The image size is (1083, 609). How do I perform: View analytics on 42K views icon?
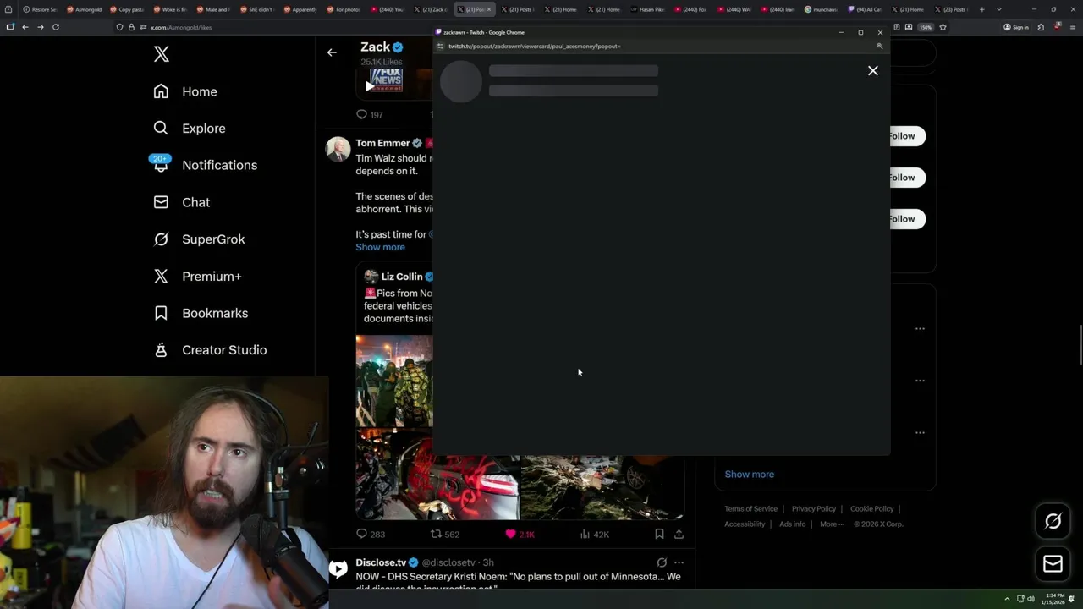tap(594, 535)
